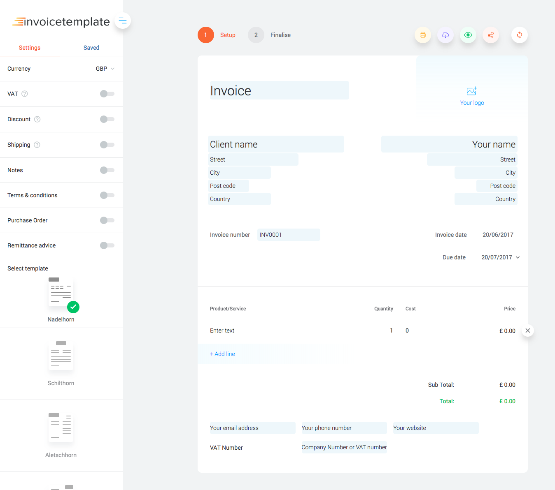The width and height of the screenshot is (555, 490).
Task: Switch to the Saved tab
Action: 91,48
